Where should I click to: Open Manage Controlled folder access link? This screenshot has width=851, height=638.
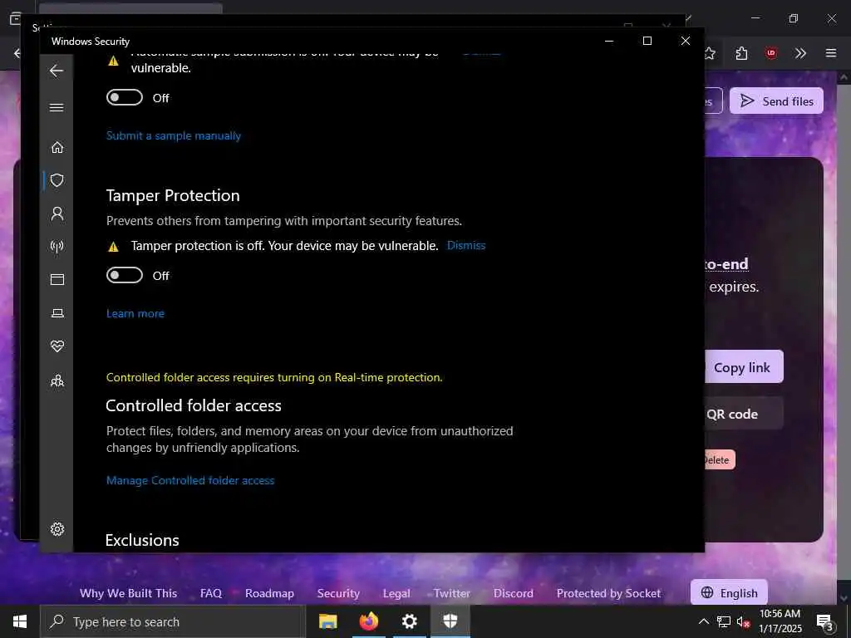tap(190, 481)
